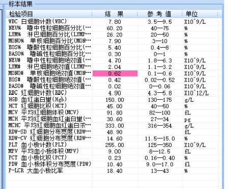The width and height of the screenshot is (231, 189).
Task: Select the MCHC 平均红细胞血红蛋白浓度 row
Action: pos(114,126)
